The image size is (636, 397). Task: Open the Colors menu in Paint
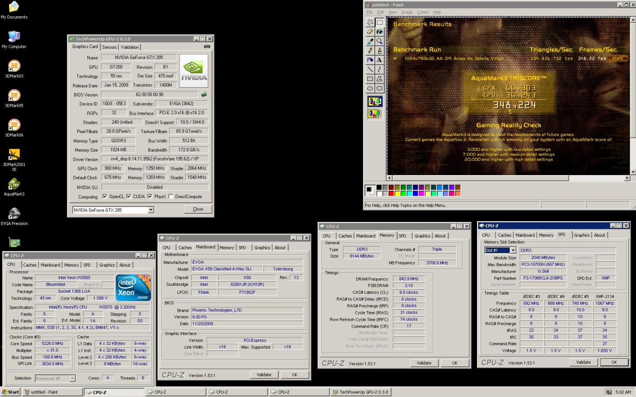[423, 12]
